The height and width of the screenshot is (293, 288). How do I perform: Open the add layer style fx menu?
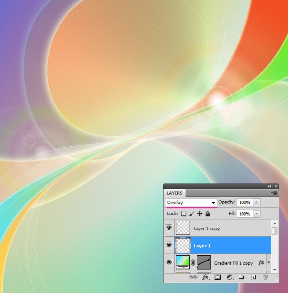206,277
